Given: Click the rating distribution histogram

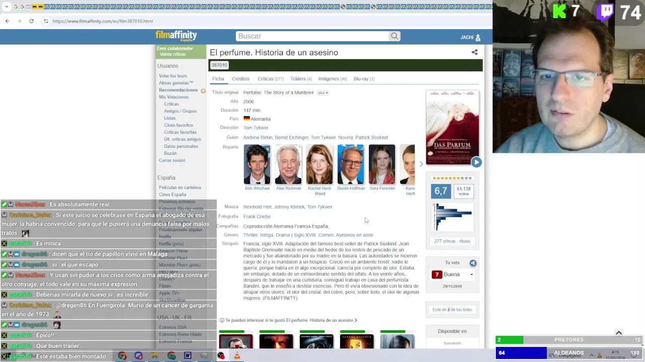Looking at the screenshot, I should (452, 217).
